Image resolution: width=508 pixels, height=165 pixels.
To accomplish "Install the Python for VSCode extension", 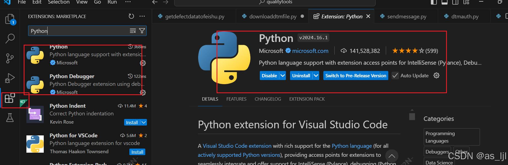I will pyautogui.click(x=137, y=152).
